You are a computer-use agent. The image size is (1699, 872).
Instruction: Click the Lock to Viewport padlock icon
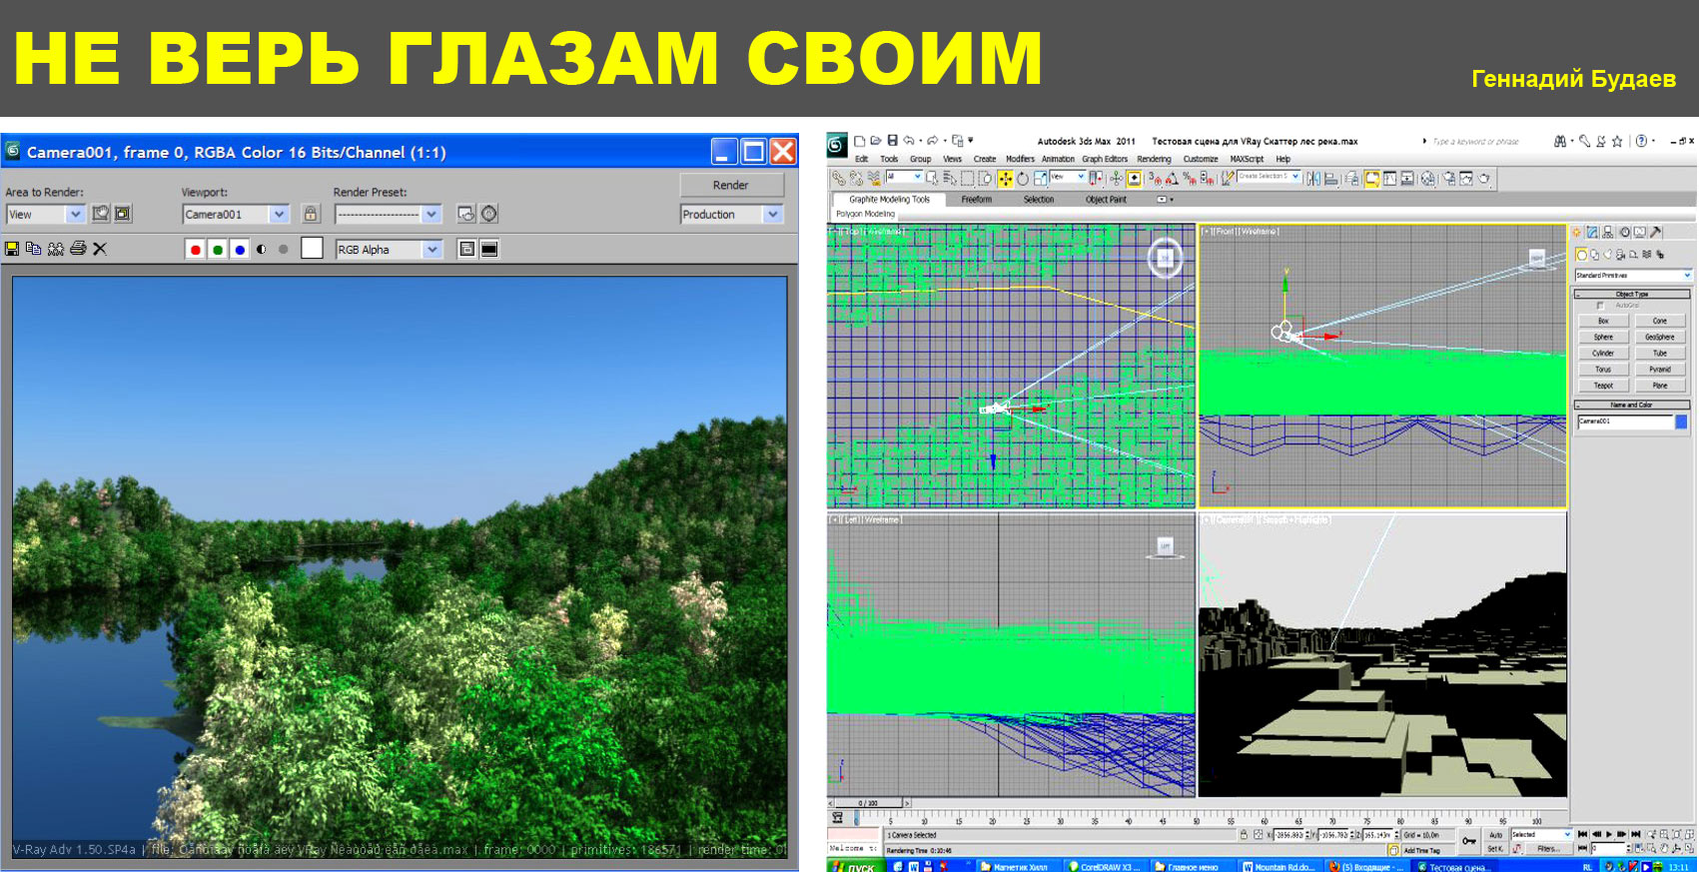pyautogui.click(x=311, y=214)
